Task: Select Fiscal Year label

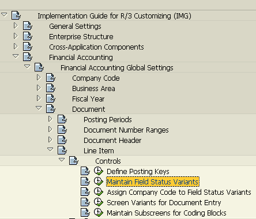Action: (88, 99)
